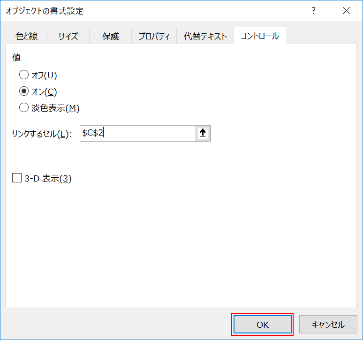
Task: Click the collapse dialog range selector icon
Action: click(x=203, y=133)
